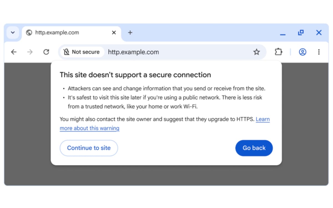Open the tab search chevron
Screen dimensions: 333x208
[x=13, y=32]
